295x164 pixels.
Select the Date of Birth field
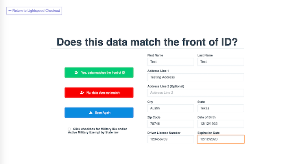point(221,124)
